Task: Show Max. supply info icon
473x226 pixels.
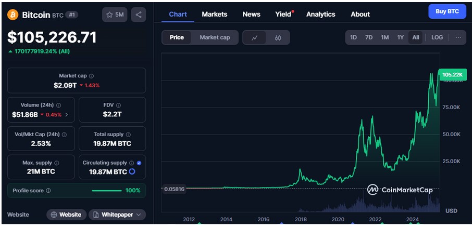Action: pos(57,163)
